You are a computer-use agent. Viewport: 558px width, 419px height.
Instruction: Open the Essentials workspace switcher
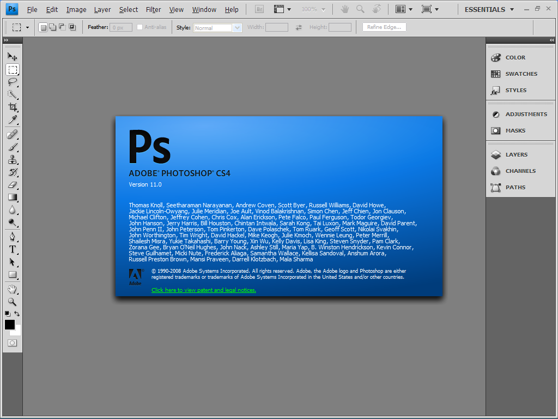[x=489, y=9]
